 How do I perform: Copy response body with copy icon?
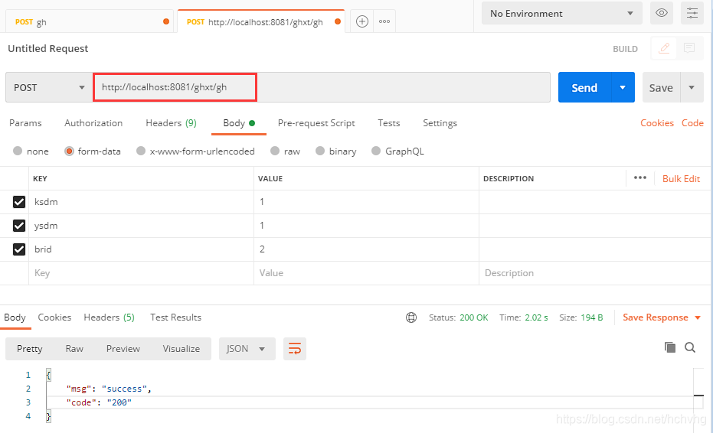click(670, 347)
